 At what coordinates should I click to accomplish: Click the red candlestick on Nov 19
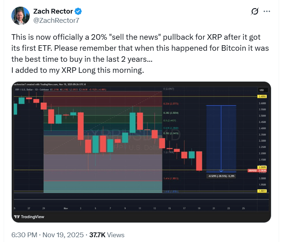click(199, 161)
